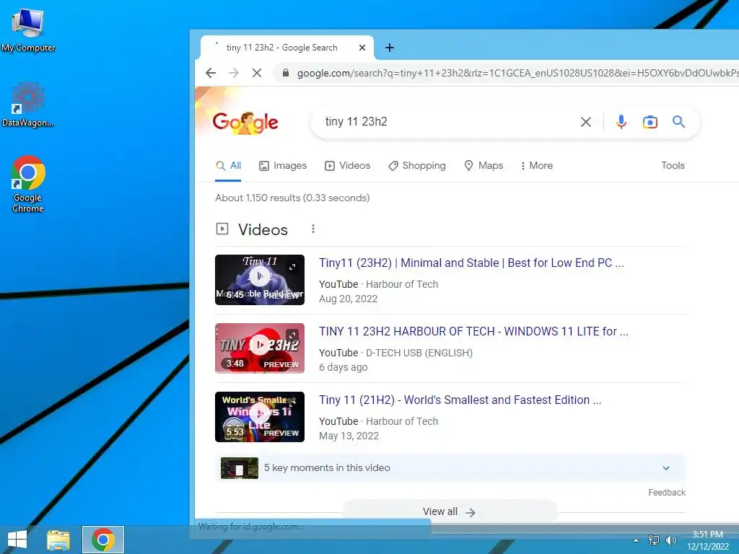Click the Aug 20, 2022 date text

[x=349, y=299]
